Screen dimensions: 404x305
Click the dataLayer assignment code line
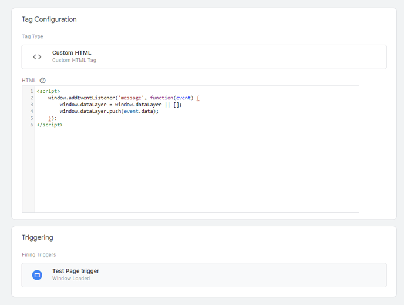click(x=121, y=105)
